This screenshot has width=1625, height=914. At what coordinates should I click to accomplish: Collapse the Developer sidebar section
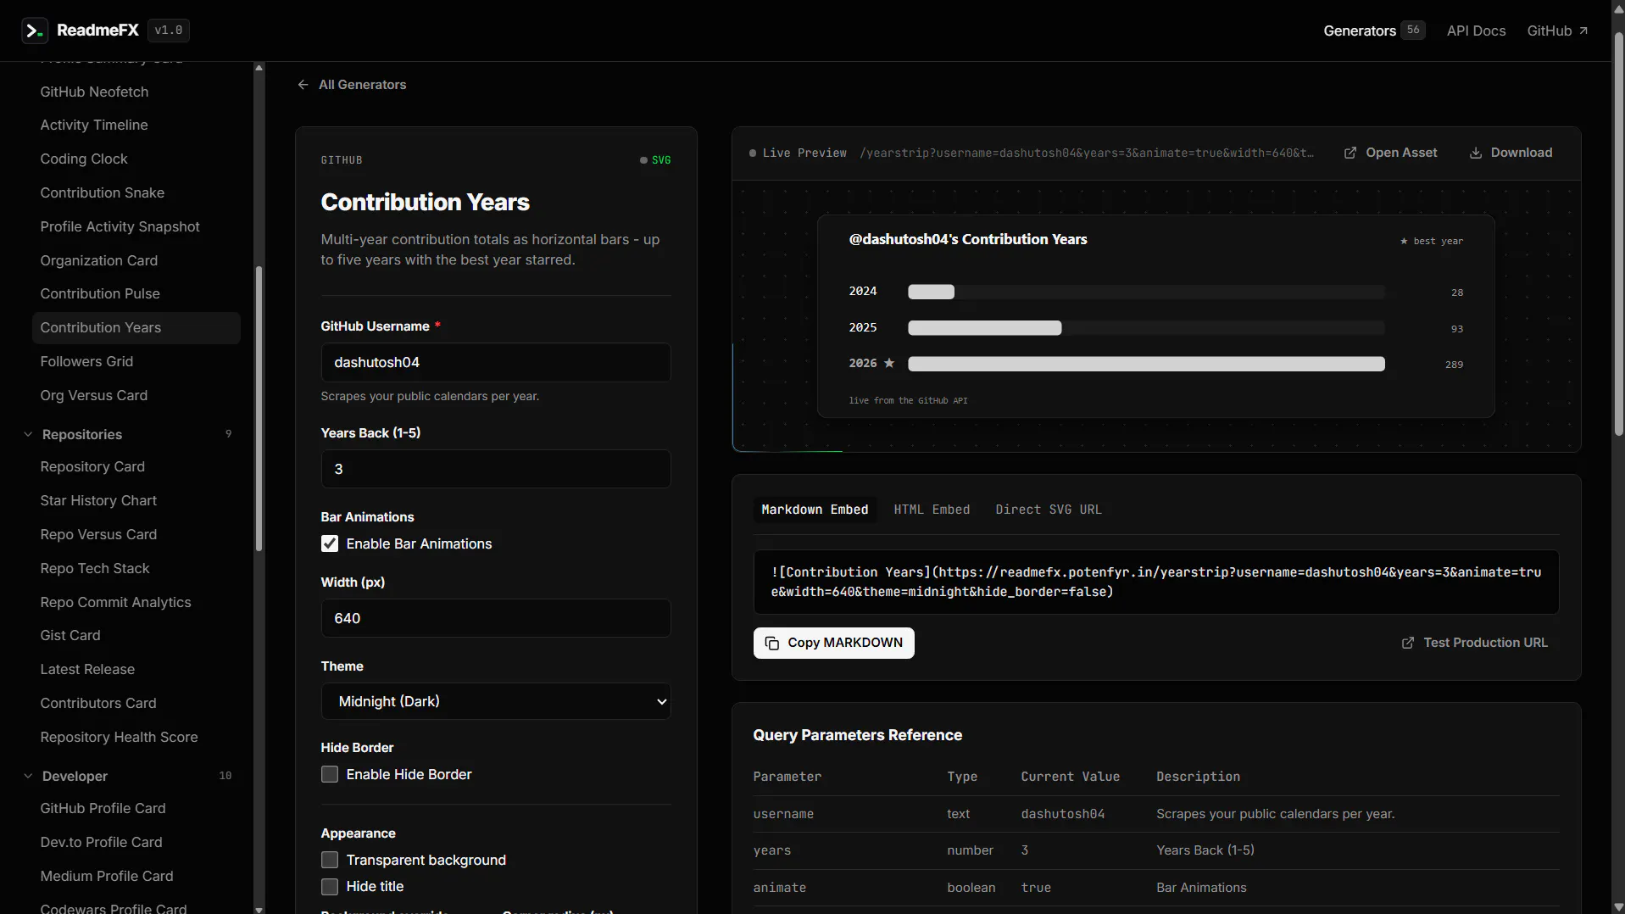pyautogui.click(x=28, y=776)
